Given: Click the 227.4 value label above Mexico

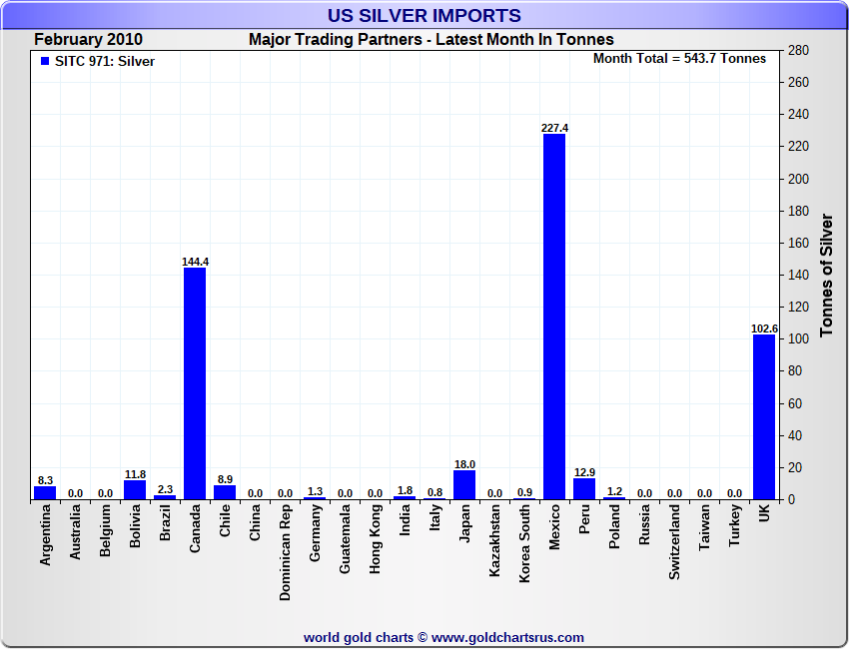Looking at the screenshot, I should point(554,128).
